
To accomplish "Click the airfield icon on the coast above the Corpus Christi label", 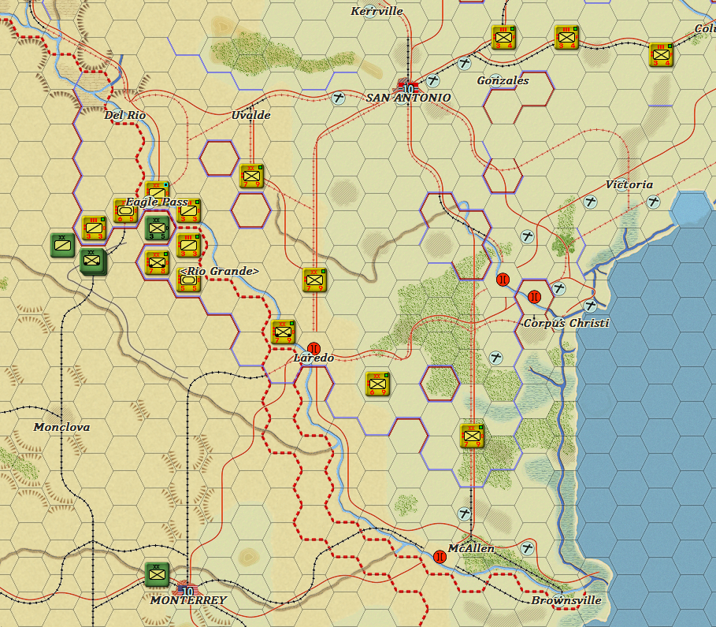I will pyautogui.click(x=591, y=306).
